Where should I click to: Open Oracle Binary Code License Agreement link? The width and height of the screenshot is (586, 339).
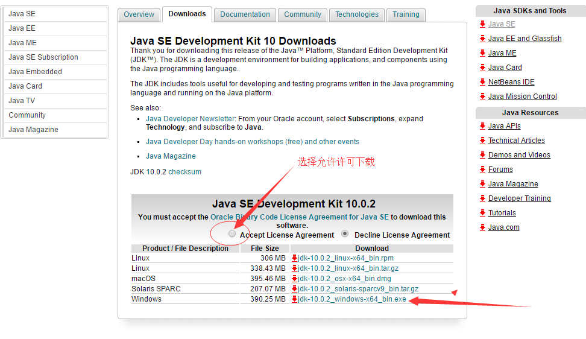(300, 217)
